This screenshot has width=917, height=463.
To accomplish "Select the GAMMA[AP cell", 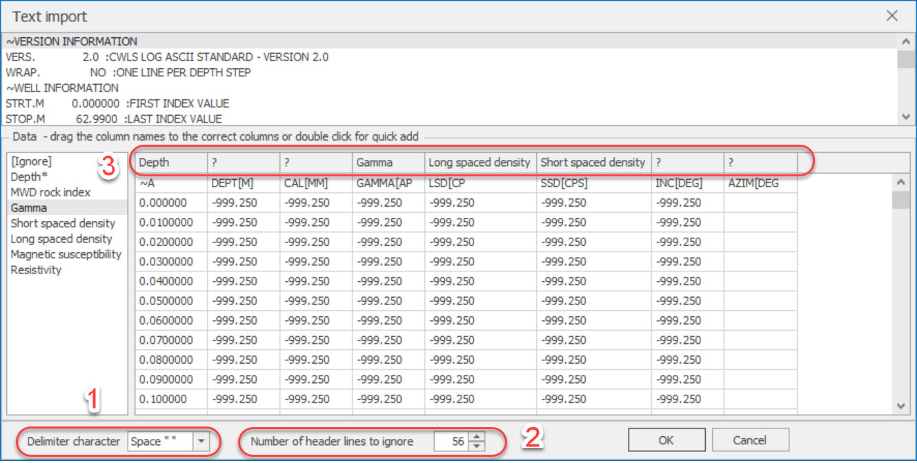I will point(388,183).
